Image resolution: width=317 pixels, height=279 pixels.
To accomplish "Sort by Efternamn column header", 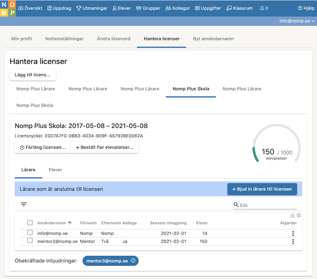I will point(111,223).
